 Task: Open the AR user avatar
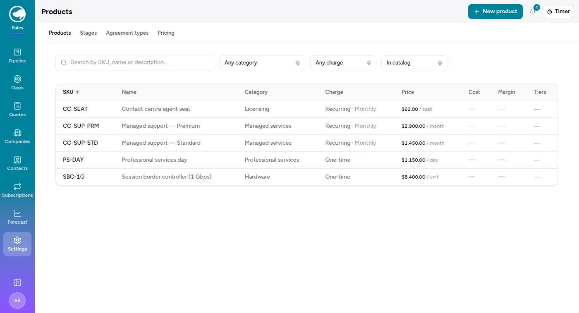17,301
